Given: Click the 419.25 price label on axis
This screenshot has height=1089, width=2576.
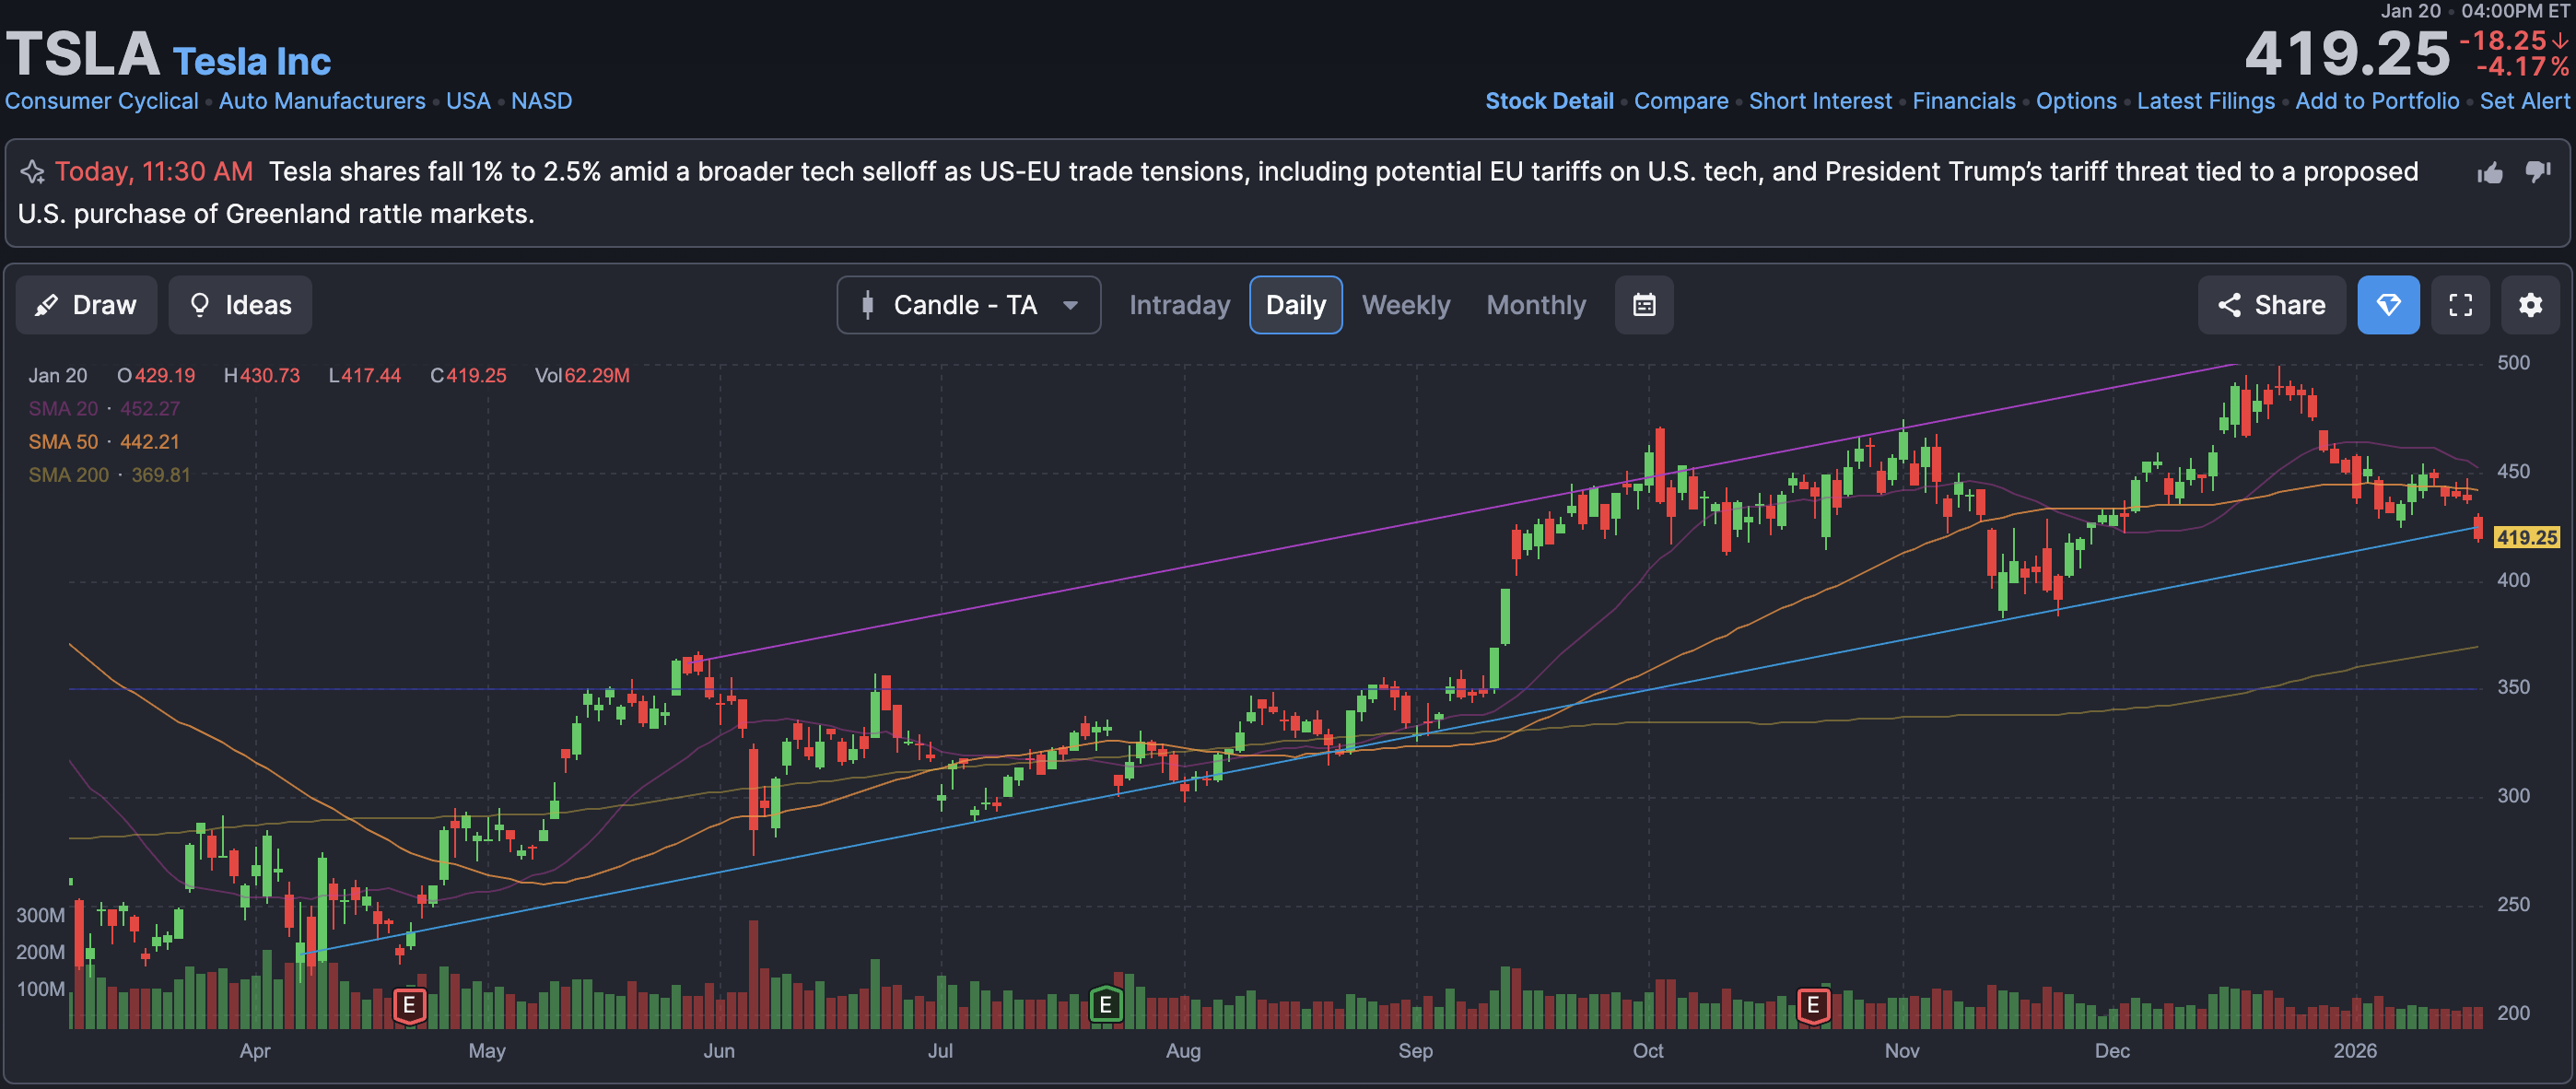Looking at the screenshot, I should point(2526,538).
